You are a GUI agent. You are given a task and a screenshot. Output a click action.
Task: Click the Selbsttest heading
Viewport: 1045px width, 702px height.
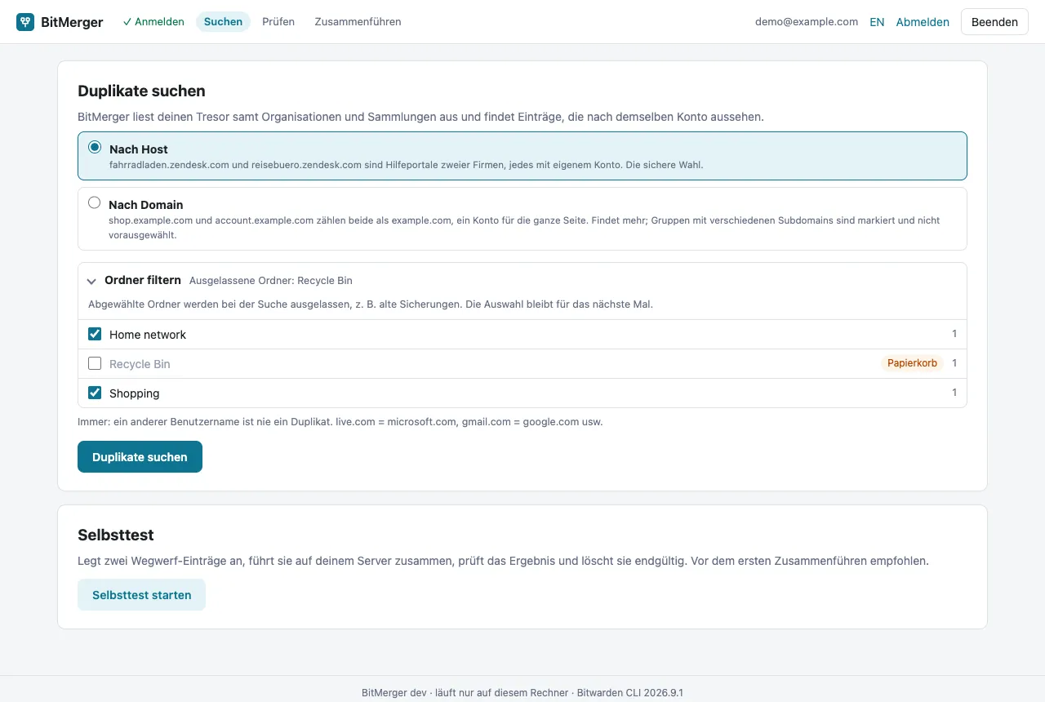tap(116, 535)
